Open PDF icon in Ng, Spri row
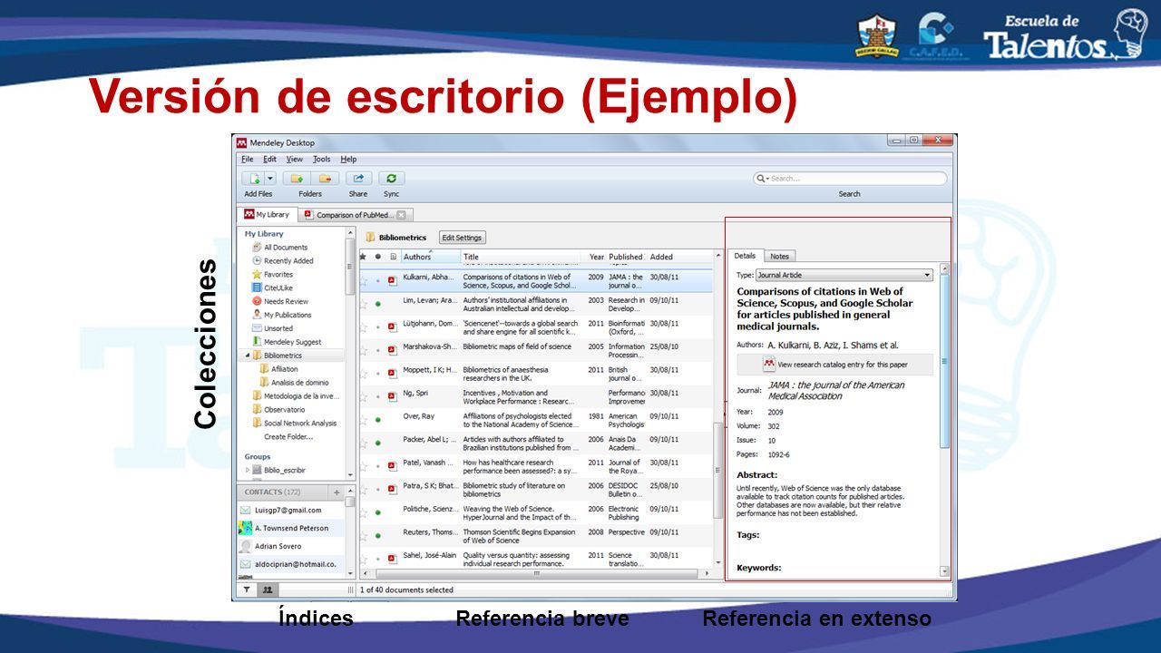 tap(393, 396)
